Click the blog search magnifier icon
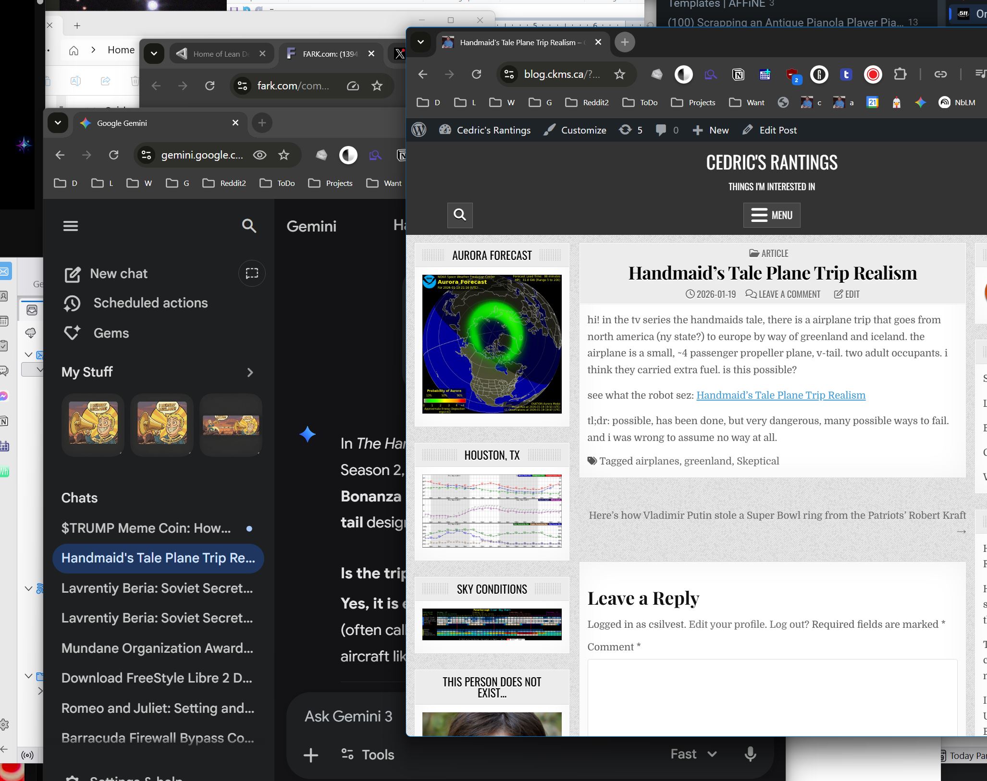The width and height of the screenshot is (987, 781). [x=460, y=215]
